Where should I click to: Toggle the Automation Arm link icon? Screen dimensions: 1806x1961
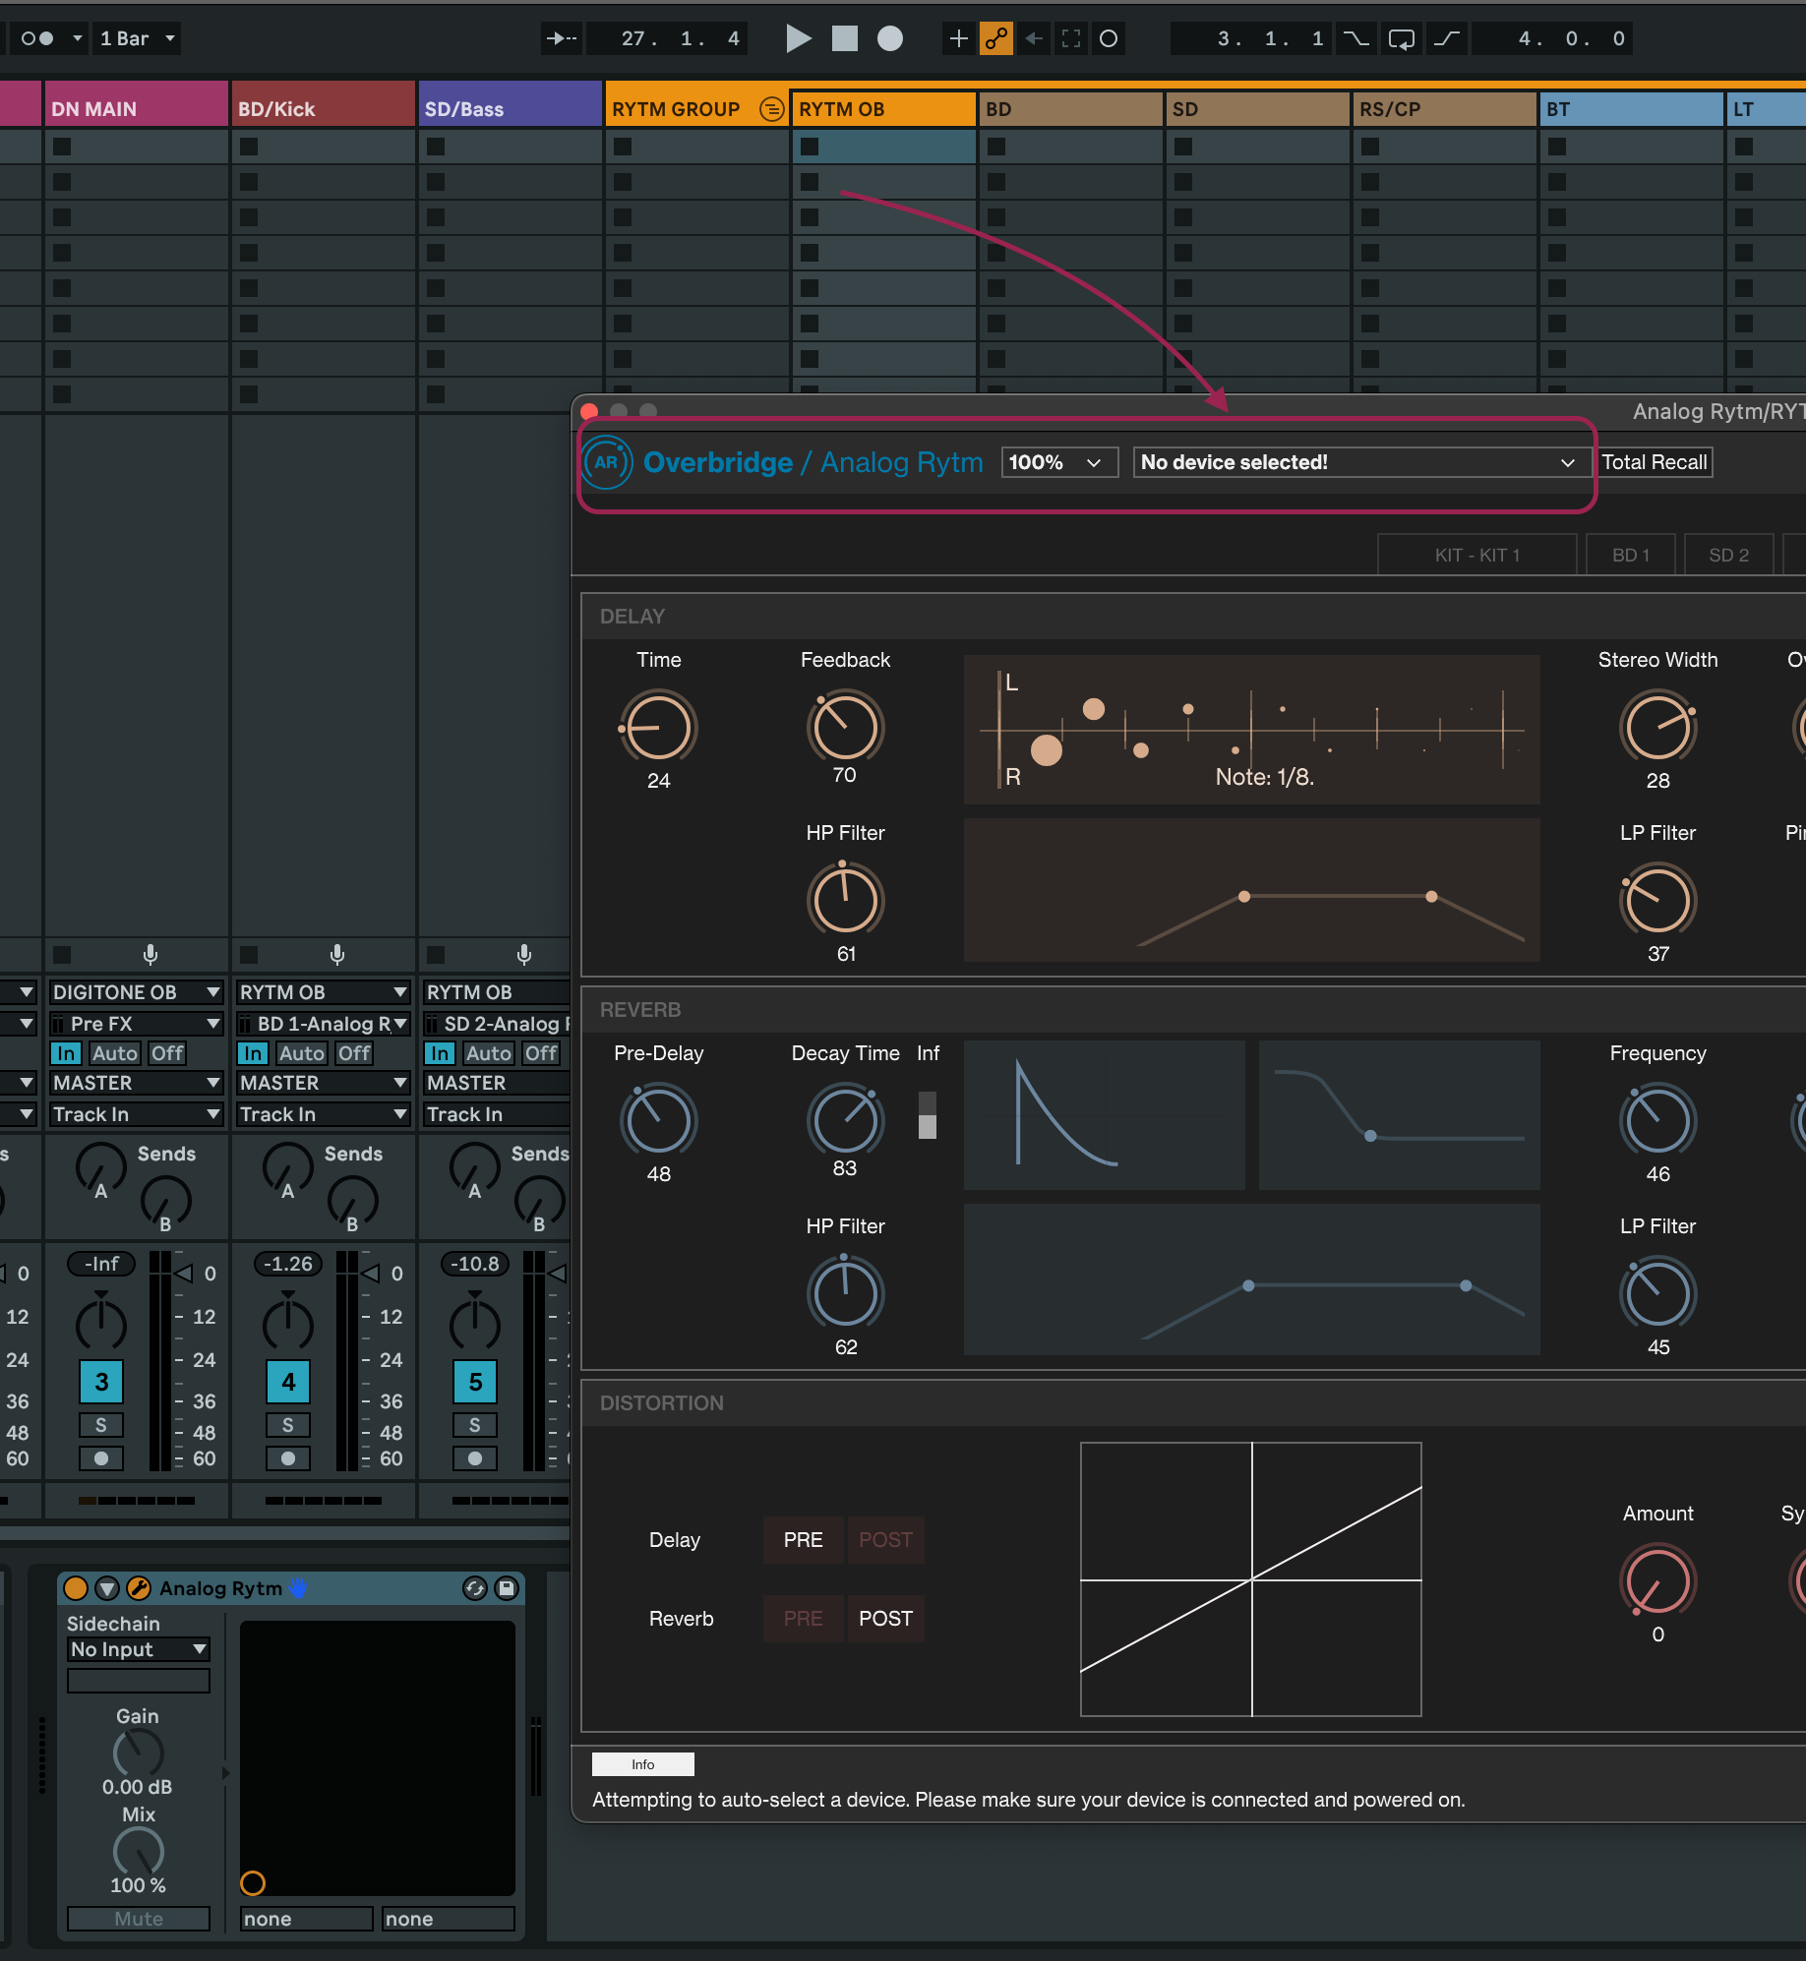tap(995, 38)
